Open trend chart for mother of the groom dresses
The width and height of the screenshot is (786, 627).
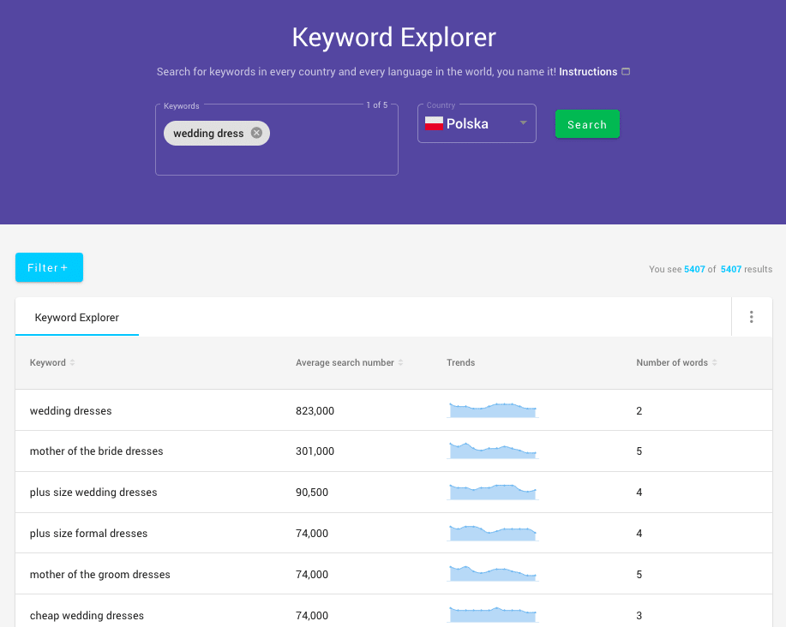click(x=493, y=574)
